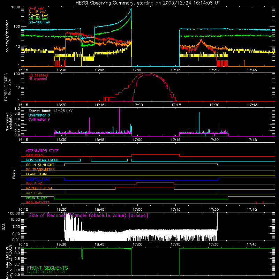
Task: Click the SC TRANSMITTER flag label
Action: (x=40, y=169)
